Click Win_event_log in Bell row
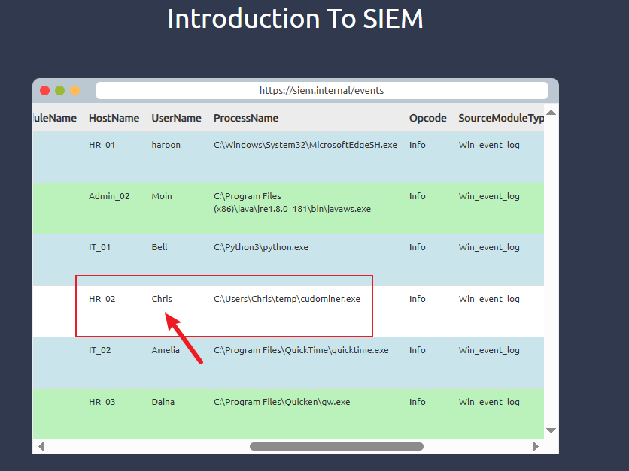This screenshot has height=471, width=629. coord(489,247)
